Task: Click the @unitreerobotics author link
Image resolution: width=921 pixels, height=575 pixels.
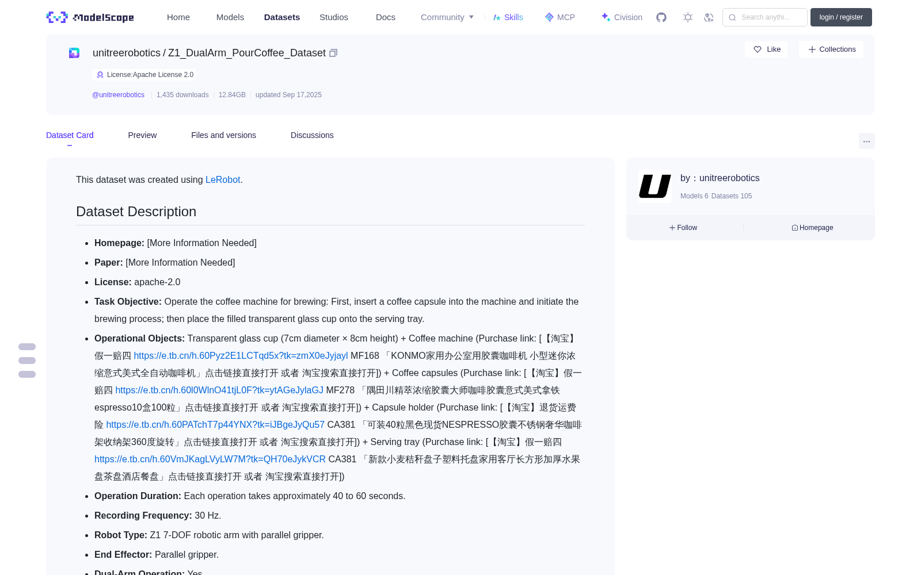Action: [118, 95]
